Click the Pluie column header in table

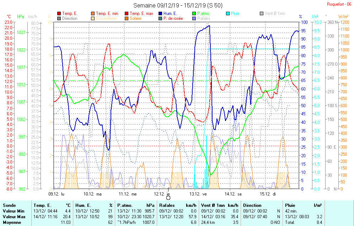point(290,205)
